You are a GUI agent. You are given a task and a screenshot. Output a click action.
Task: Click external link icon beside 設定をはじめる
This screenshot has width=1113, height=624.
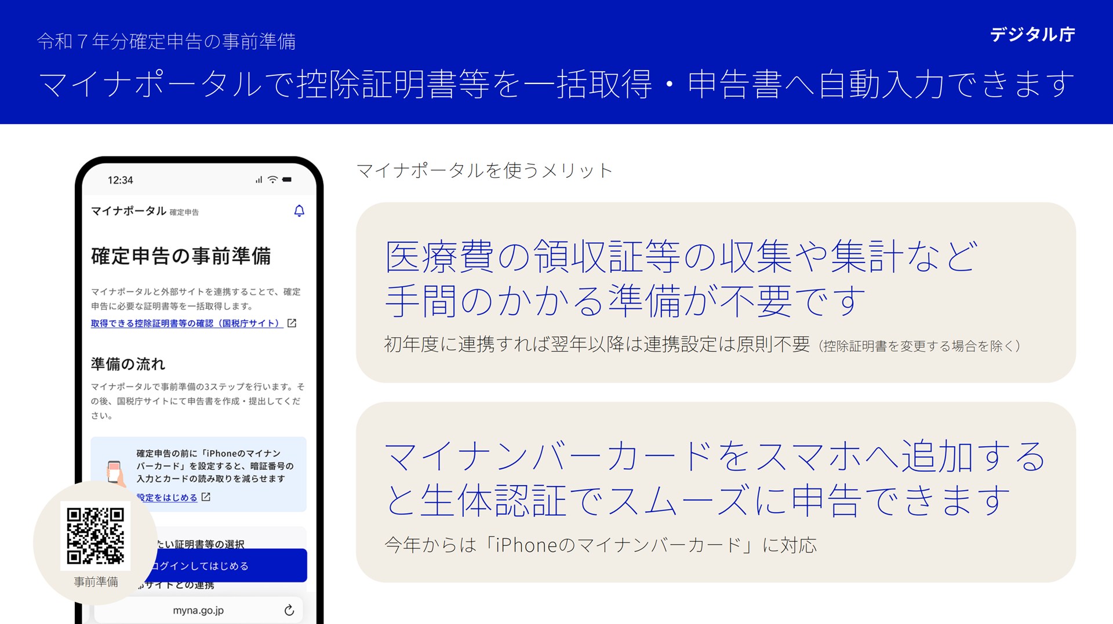click(x=206, y=497)
